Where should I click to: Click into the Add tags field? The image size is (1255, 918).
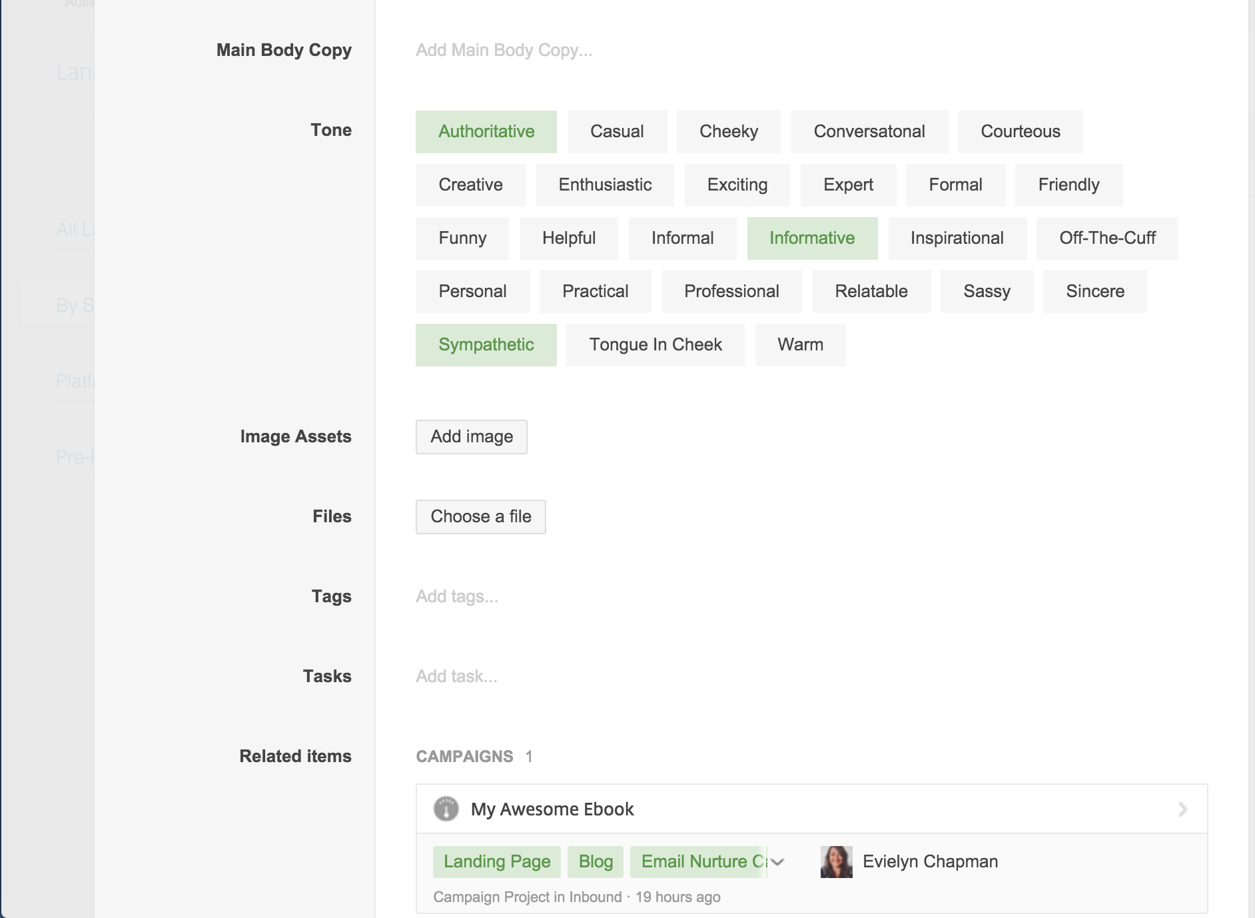(x=457, y=596)
